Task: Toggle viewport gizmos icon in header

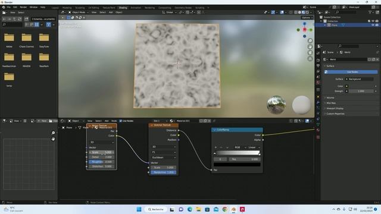Action: [x=273, y=12]
